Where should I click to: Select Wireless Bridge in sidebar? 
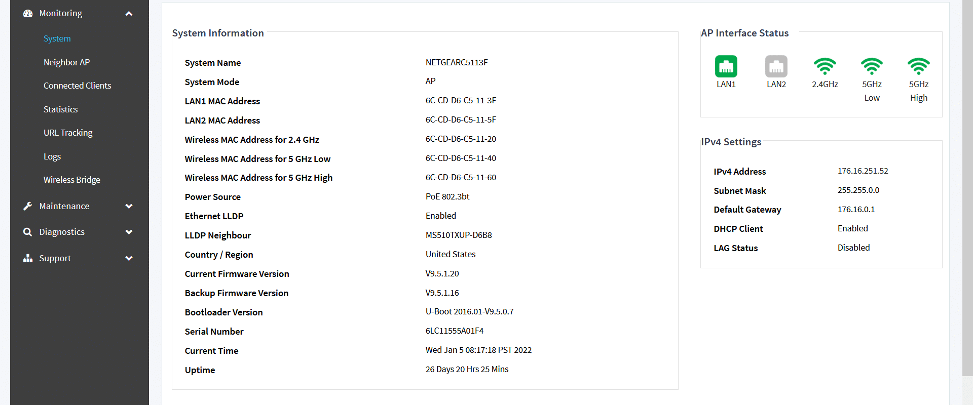[x=71, y=180]
